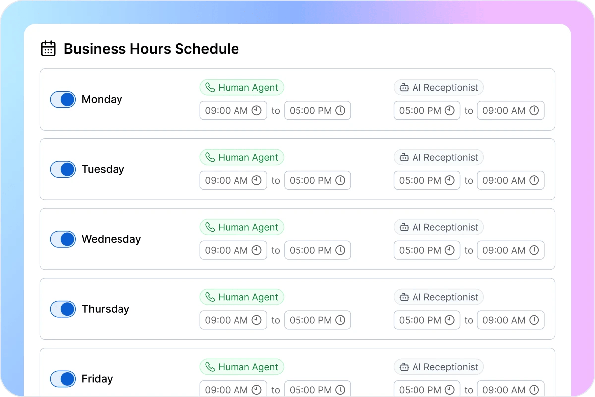Click the calendar icon beside Business Hours Schedule
Image resolution: width=595 pixels, height=397 pixels.
48,48
